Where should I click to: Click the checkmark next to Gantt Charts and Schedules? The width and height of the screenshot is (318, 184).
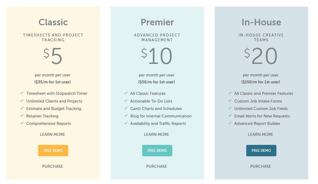126,108
